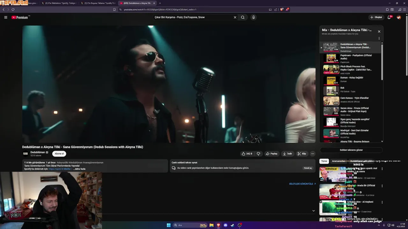This screenshot has width=408, height=229.
Task: Share the video via Paylaş
Action: point(272,154)
